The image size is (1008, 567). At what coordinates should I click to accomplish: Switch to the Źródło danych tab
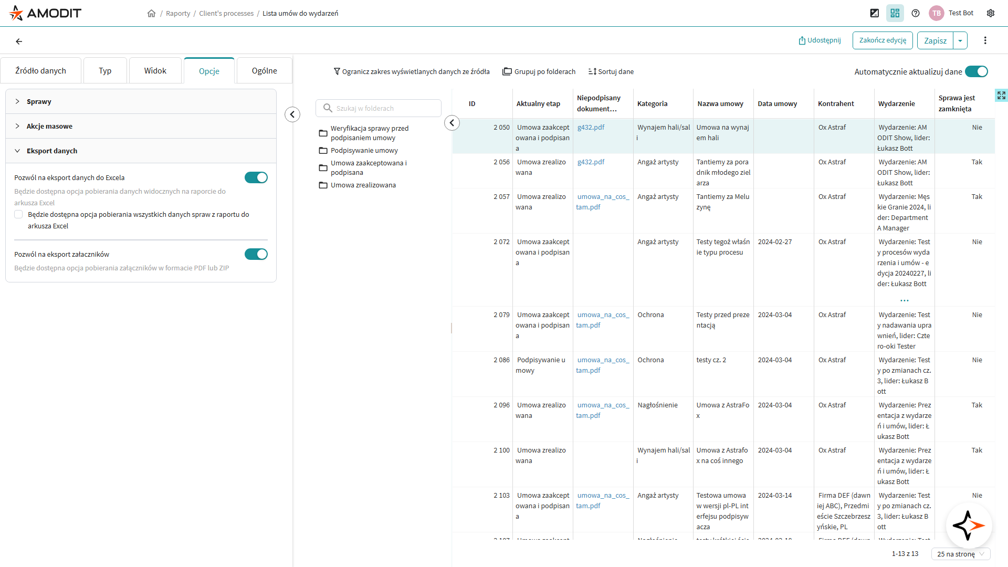click(40, 70)
